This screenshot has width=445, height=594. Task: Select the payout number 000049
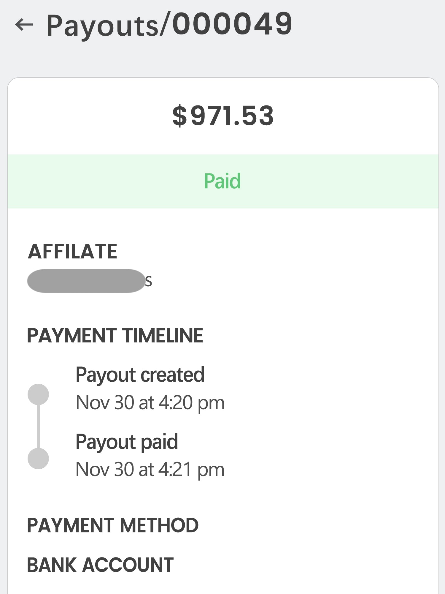tap(232, 24)
